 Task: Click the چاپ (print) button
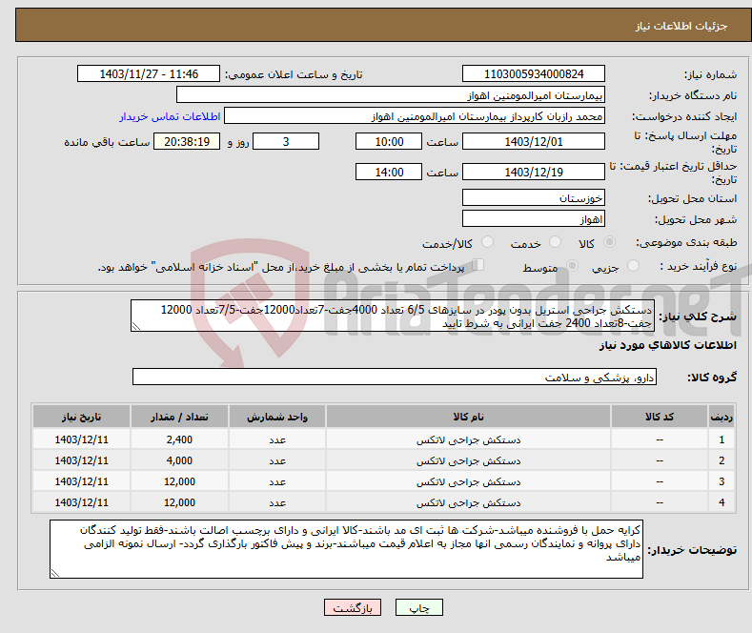coord(418,607)
